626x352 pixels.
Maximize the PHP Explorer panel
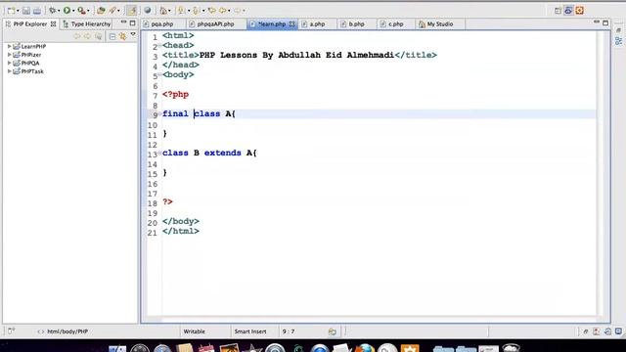[133, 23]
